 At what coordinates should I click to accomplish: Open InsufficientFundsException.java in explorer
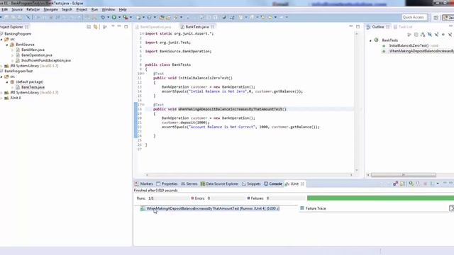pyautogui.click(x=45, y=60)
